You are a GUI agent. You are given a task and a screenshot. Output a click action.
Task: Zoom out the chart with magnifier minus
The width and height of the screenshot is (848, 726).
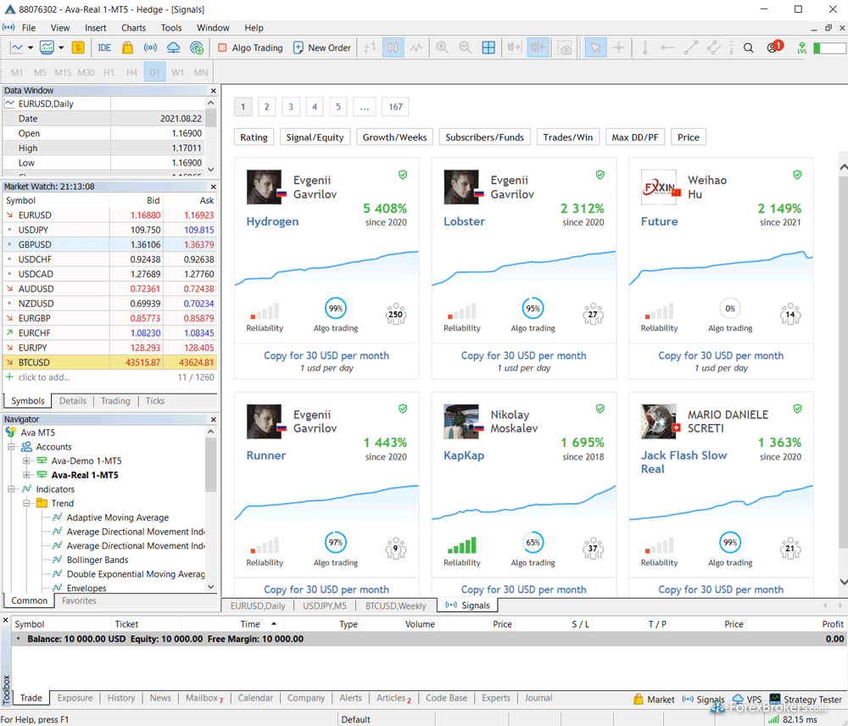465,47
